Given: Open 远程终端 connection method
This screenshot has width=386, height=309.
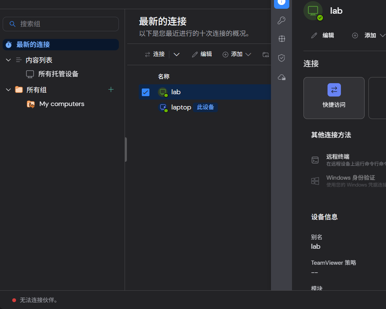Looking at the screenshot, I should [348, 160].
